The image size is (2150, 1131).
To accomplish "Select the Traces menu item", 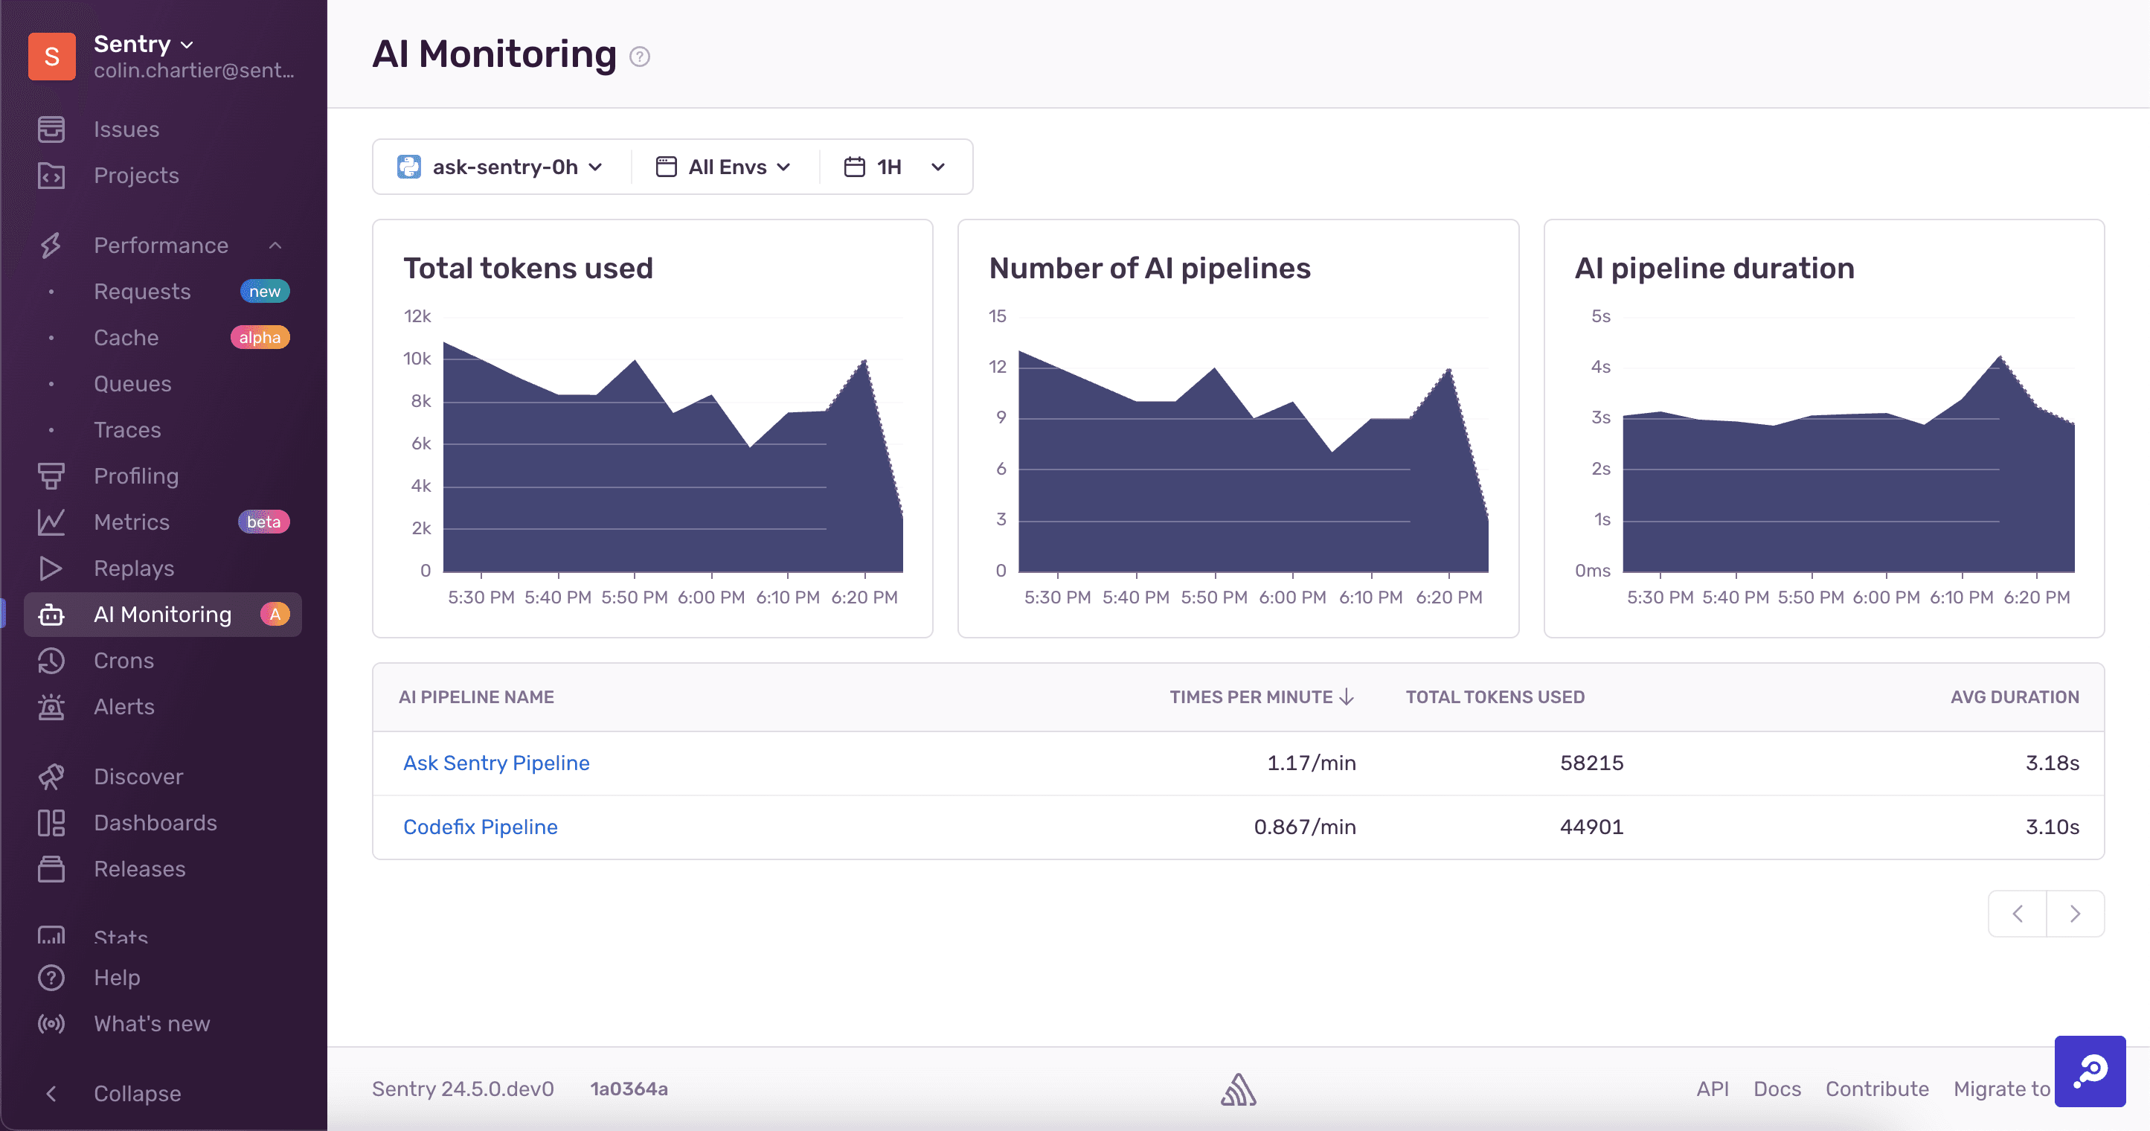I will tap(129, 429).
